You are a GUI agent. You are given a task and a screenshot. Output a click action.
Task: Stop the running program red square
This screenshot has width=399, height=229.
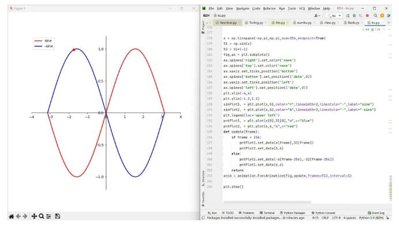[367, 16]
